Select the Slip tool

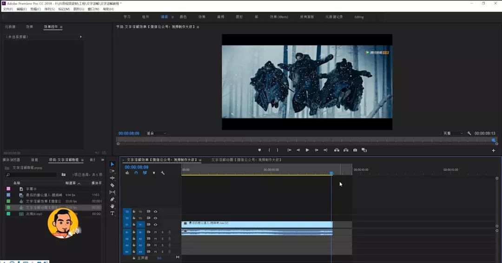pos(112,192)
